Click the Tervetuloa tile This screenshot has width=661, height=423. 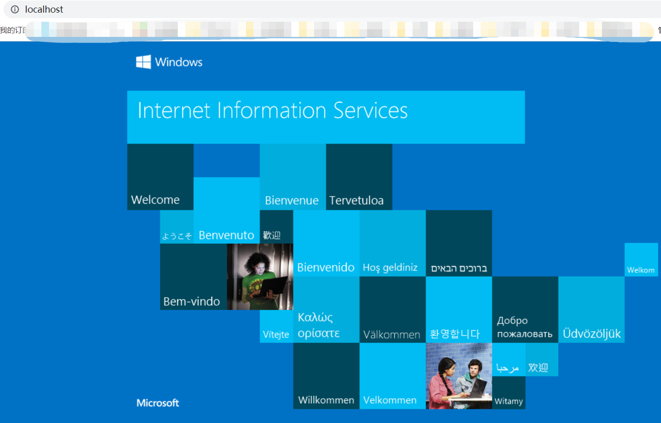click(x=359, y=177)
